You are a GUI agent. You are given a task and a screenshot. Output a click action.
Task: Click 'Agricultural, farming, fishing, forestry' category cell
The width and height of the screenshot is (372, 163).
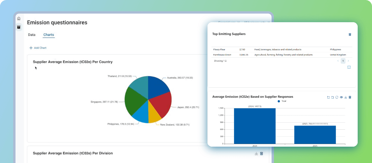coord(283,55)
